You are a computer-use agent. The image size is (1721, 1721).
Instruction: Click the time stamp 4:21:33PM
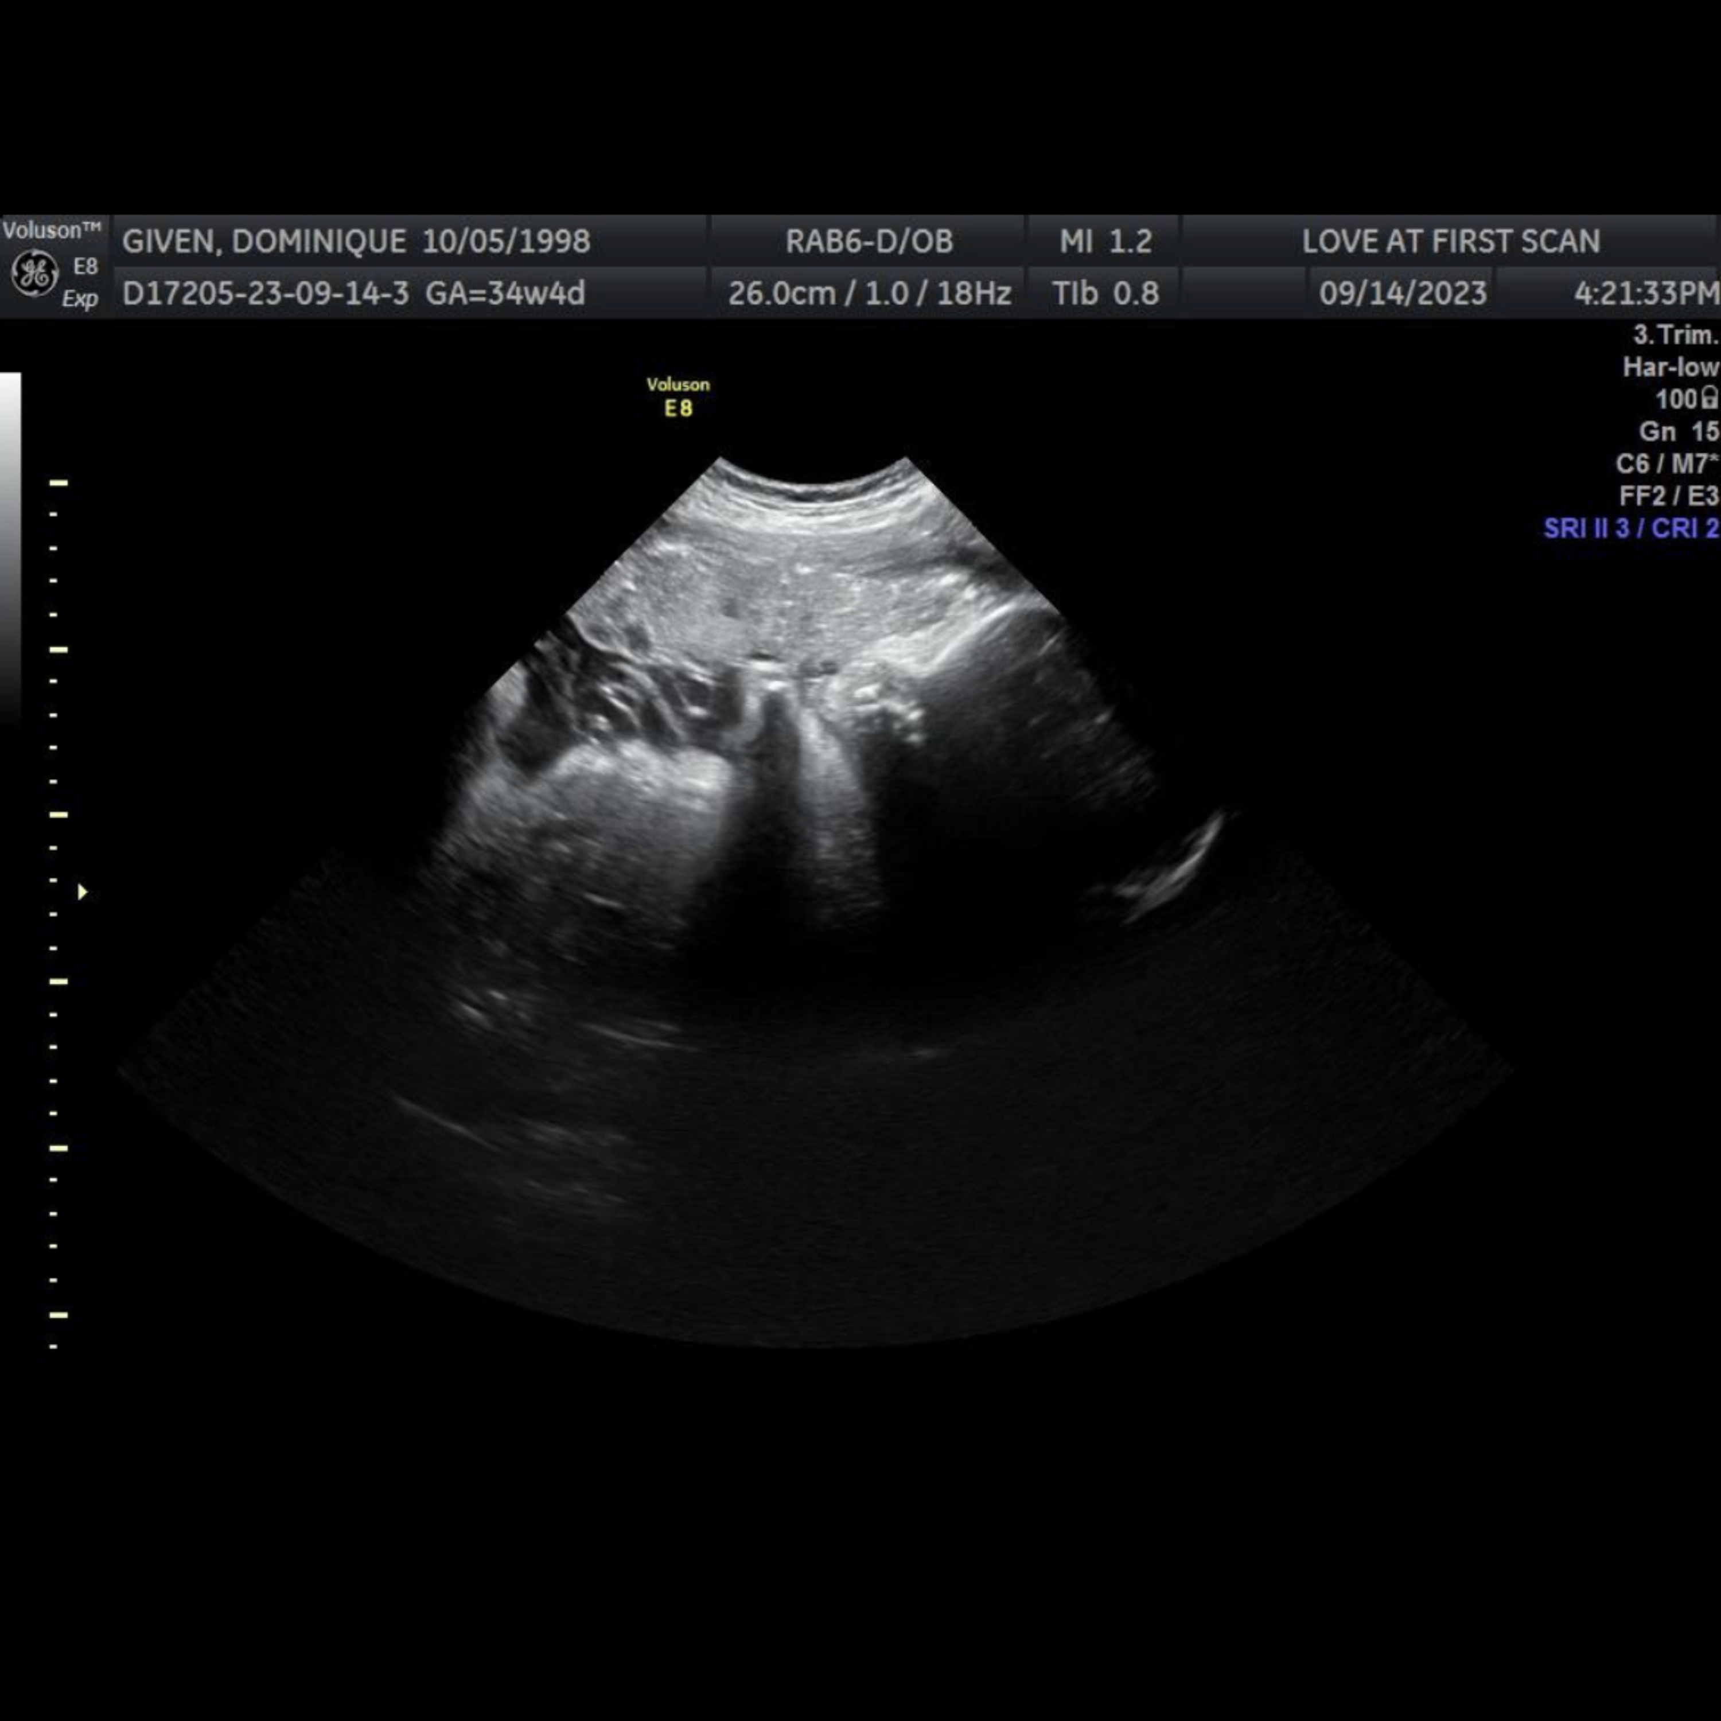coord(1646,293)
